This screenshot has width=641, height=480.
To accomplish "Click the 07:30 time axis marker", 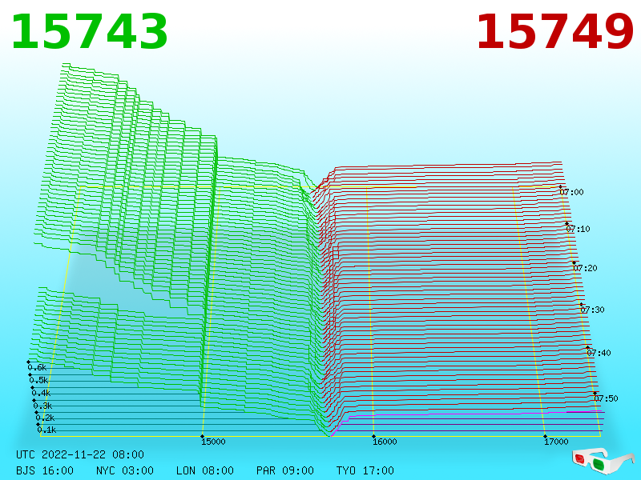I will pos(592,310).
